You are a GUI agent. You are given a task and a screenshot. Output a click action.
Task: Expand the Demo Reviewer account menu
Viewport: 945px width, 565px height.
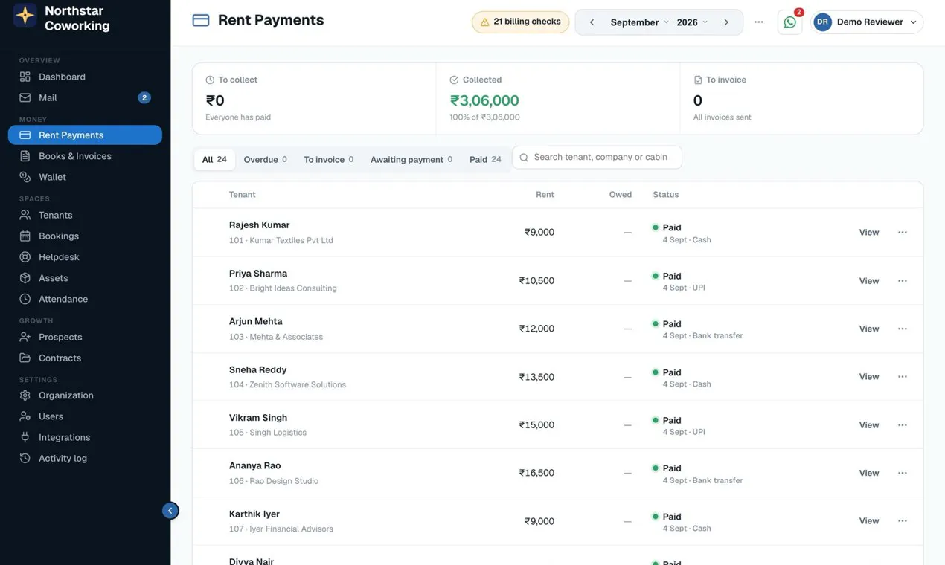point(868,22)
